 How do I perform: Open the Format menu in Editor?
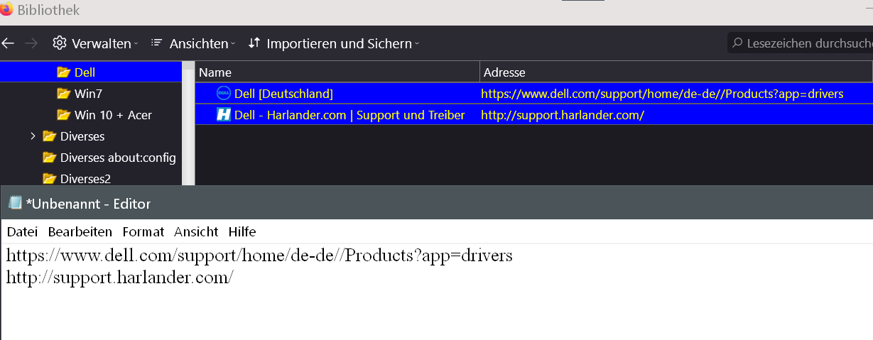coord(143,232)
